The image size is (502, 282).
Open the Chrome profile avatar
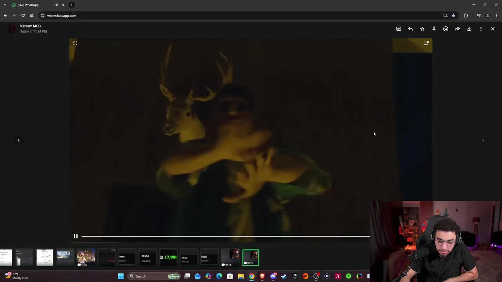(488, 16)
